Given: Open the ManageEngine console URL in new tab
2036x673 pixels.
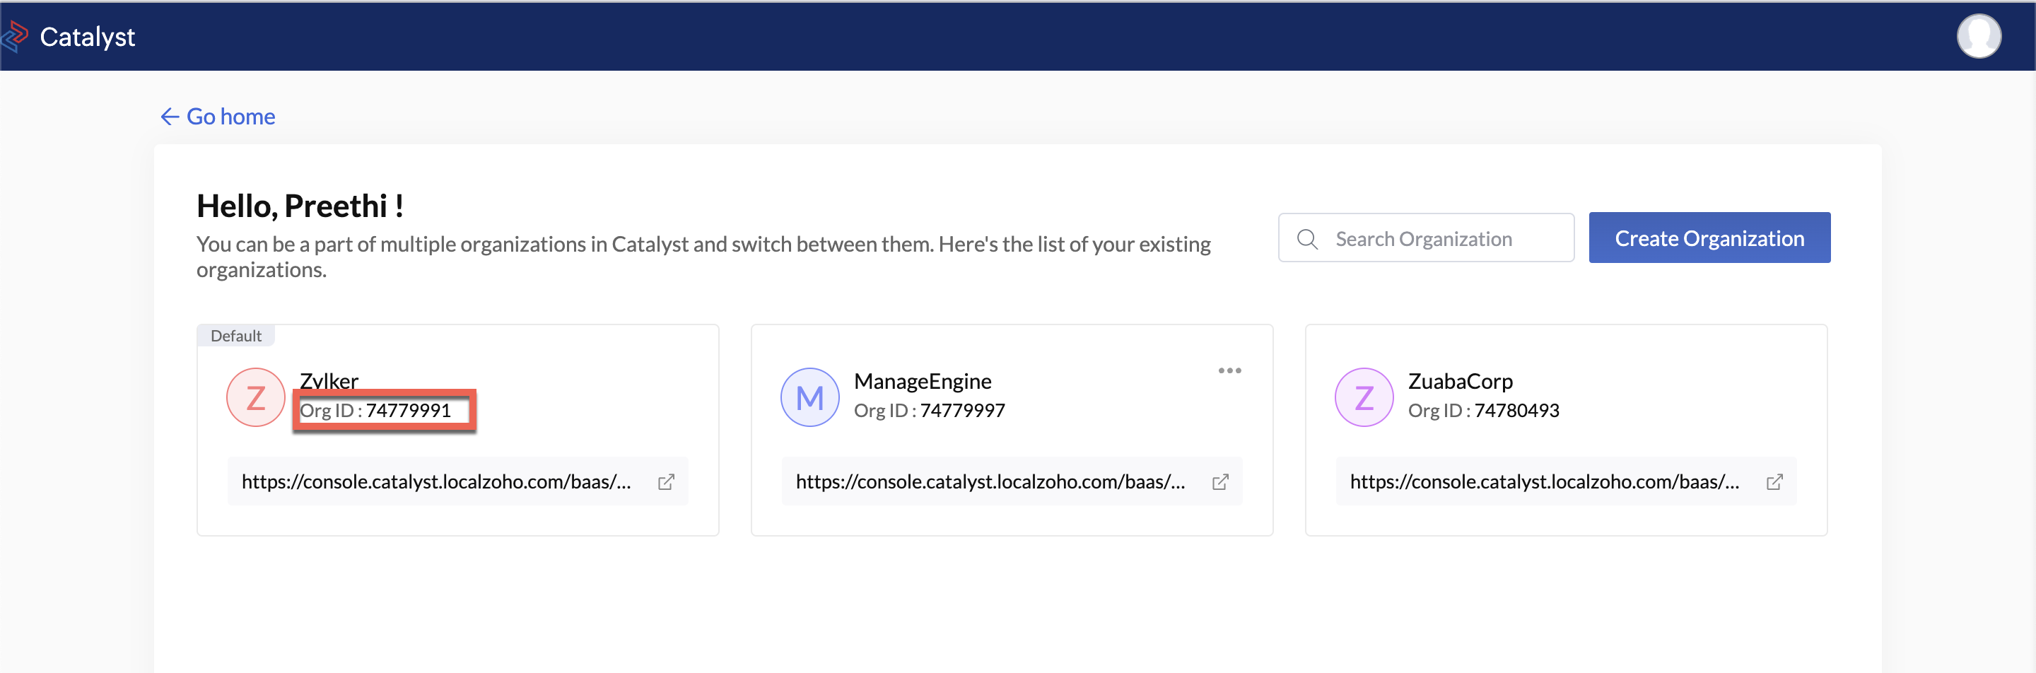Looking at the screenshot, I should [x=1220, y=481].
